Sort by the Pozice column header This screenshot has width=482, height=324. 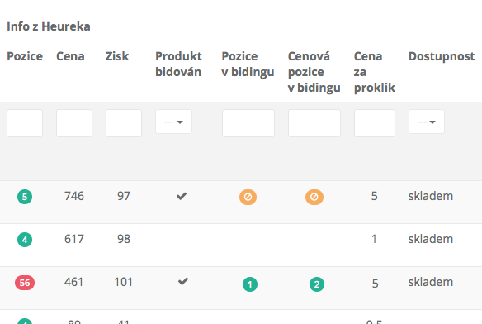coord(25,56)
